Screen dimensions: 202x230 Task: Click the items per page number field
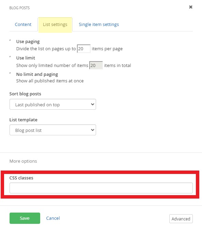(83, 49)
